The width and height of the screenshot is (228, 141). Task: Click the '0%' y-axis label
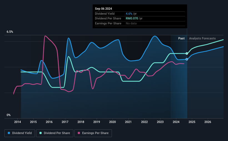tap(9, 115)
